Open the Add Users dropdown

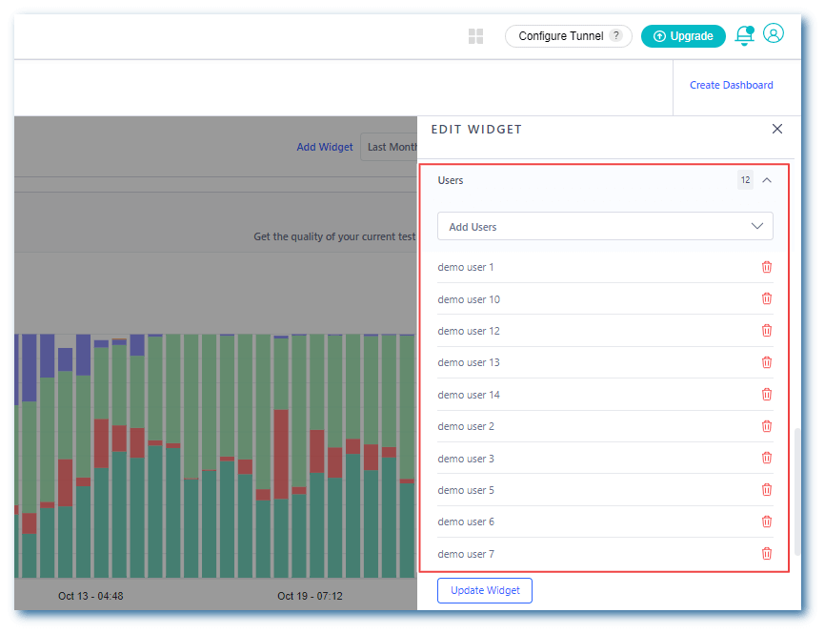pyautogui.click(x=605, y=227)
